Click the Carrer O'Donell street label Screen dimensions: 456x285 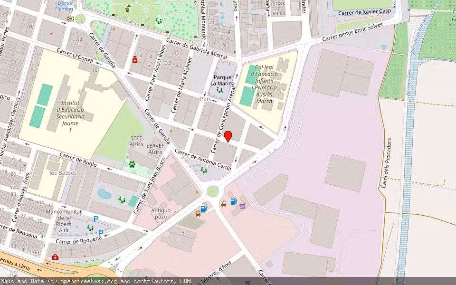(75, 56)
